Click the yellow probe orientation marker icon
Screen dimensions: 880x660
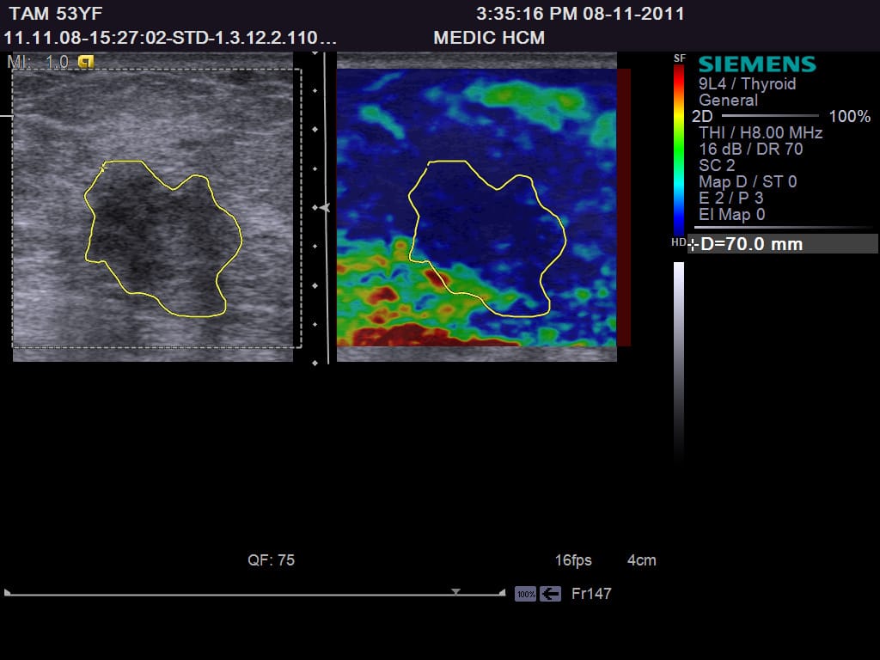click(x=85, y=62)
